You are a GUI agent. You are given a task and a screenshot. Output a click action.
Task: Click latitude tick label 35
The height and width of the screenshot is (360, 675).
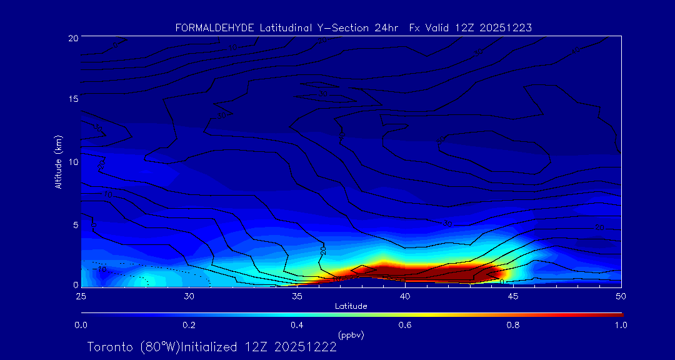(297, 296)
